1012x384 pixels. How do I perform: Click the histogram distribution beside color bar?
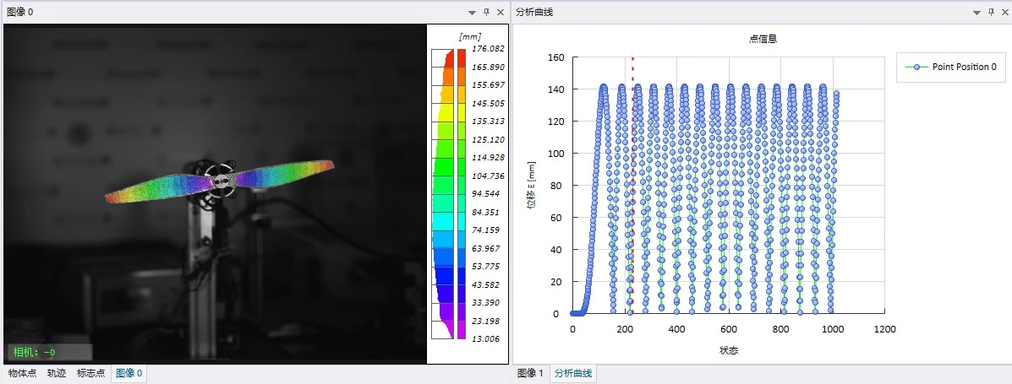click(443, 193)
